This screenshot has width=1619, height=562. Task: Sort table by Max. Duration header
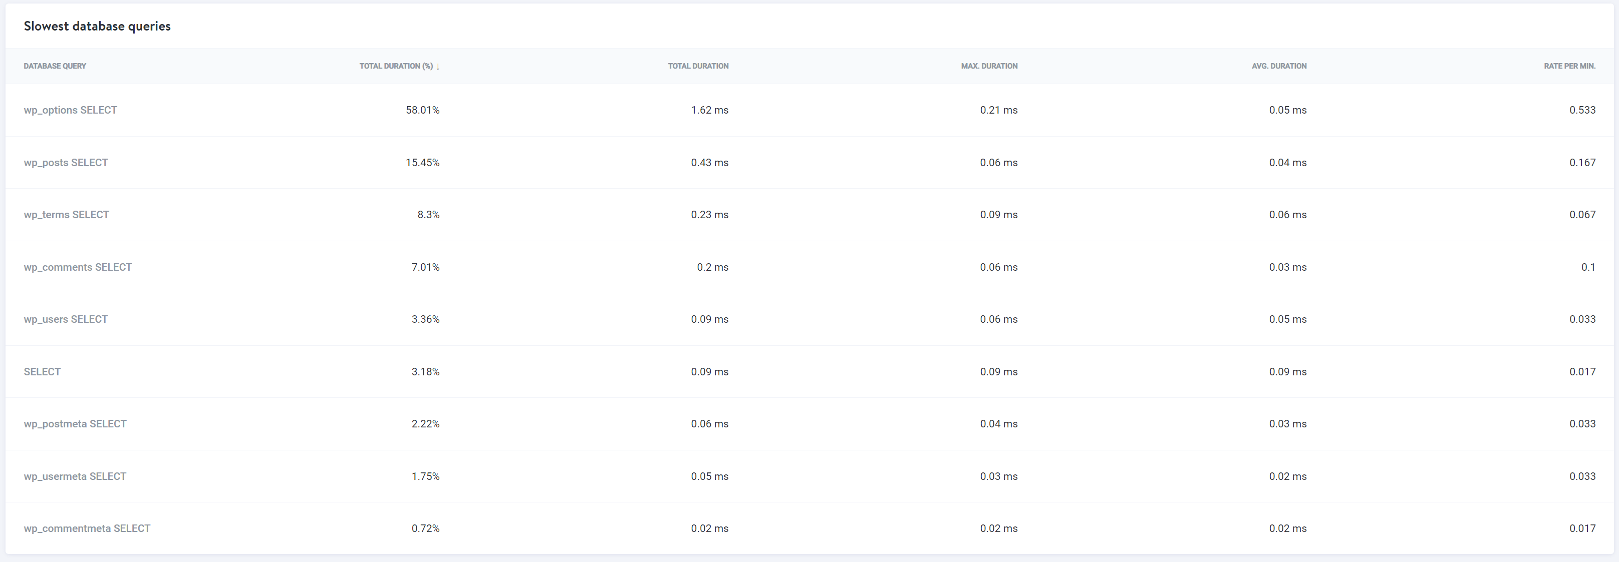(989, 66)
